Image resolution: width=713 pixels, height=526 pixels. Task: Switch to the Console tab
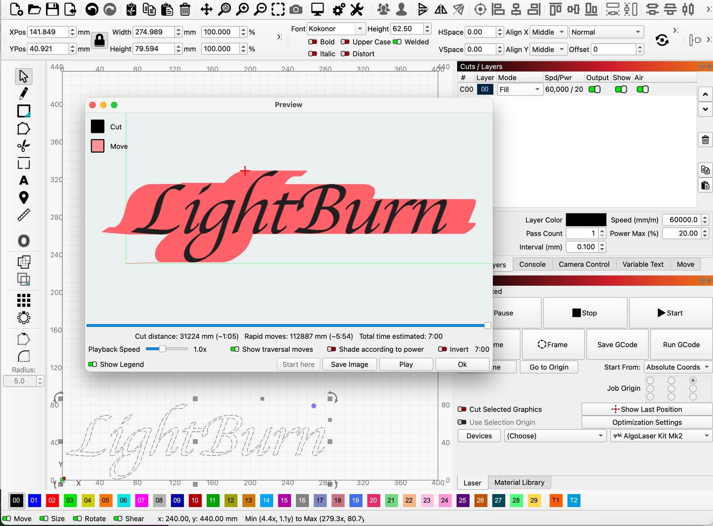click(x=532, y=264)
